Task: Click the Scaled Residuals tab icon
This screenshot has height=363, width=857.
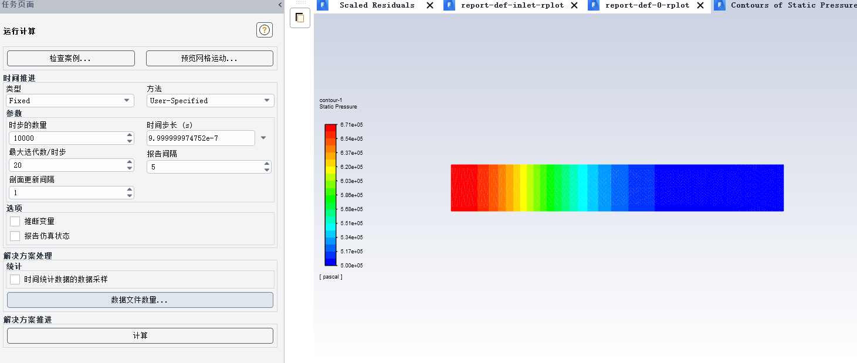Action: coord(322,5)
